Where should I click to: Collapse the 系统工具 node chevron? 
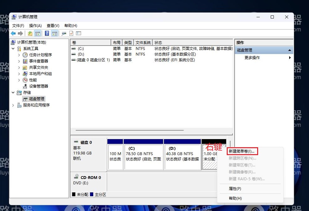(13, 49)
